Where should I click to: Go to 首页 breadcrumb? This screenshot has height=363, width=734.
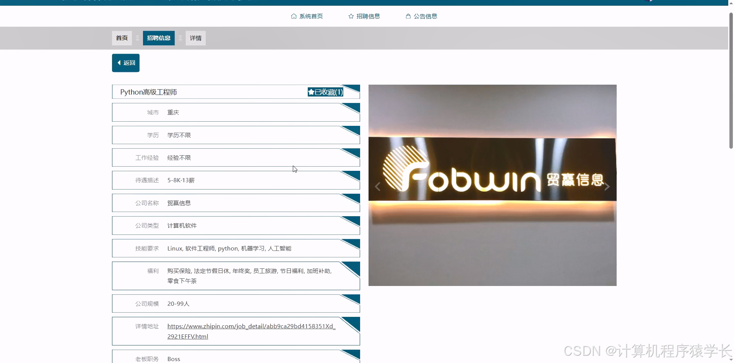122,38
